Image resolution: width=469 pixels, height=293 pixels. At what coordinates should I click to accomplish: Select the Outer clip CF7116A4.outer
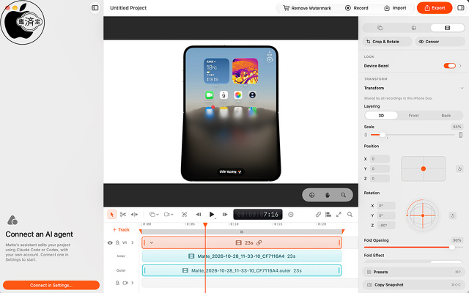tap(242, 270)
